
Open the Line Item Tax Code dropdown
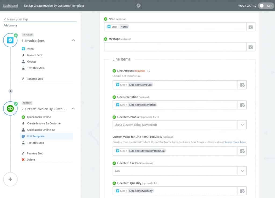pos(242,171)
